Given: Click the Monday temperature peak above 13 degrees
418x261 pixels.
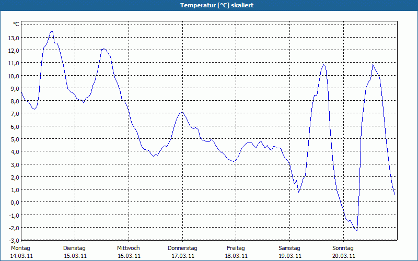Looking at the screenshot, I should [52, 31].
